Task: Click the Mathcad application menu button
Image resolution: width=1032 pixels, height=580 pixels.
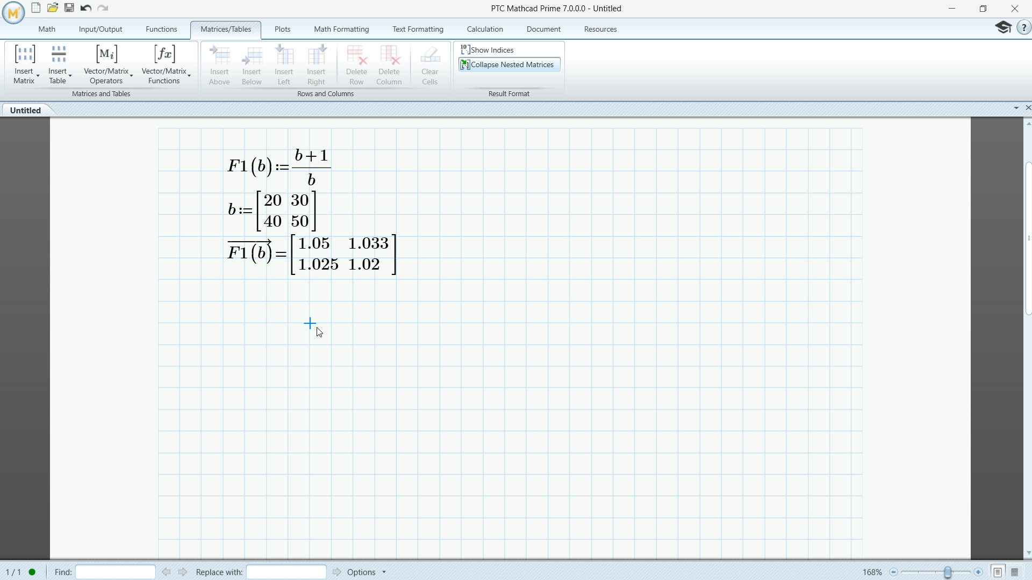Action: pos(13,13)
